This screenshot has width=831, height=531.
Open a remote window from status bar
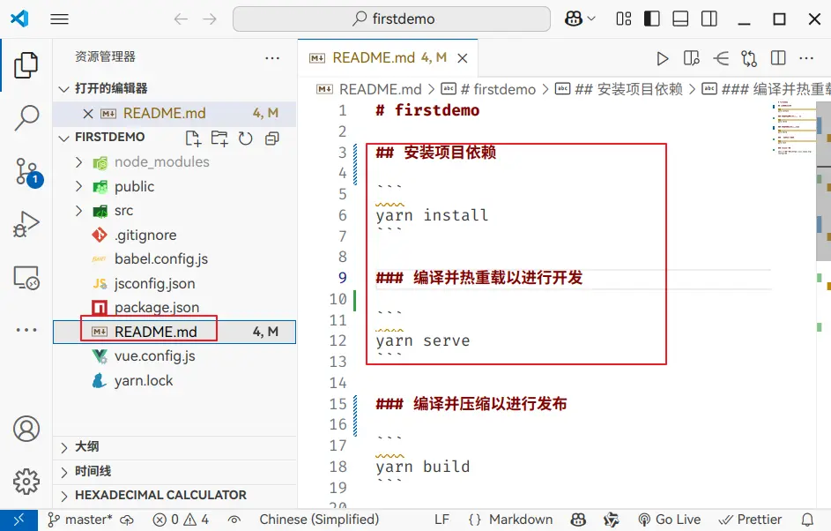coord(19,520)
